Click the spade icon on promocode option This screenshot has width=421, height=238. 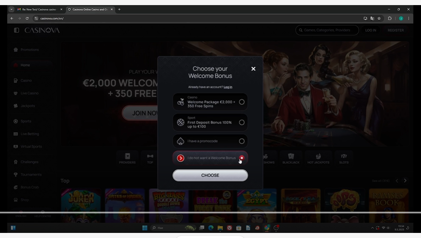tap(181, 141)
